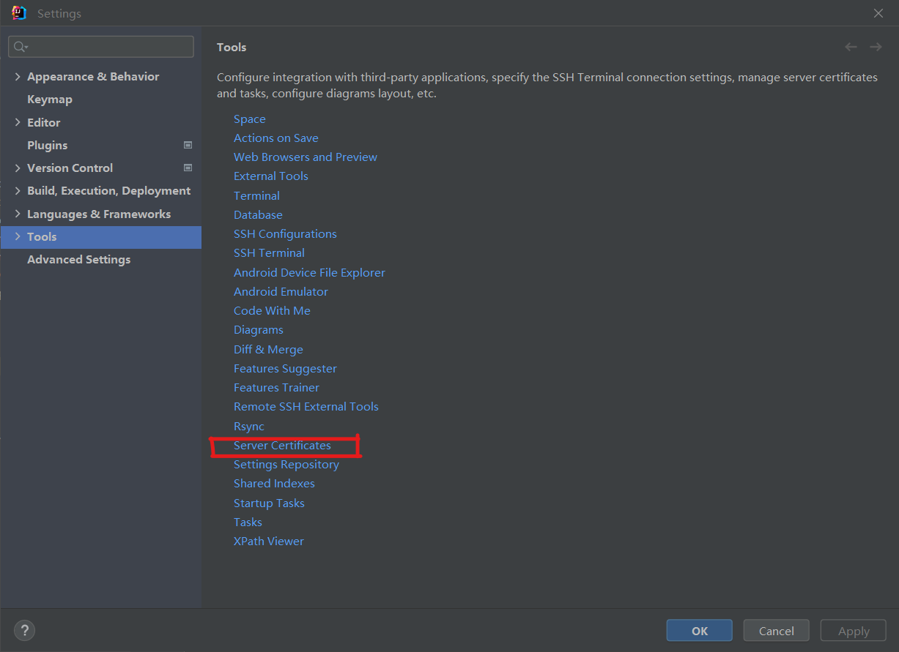Expand the Appearance & Behavior node
Screen dimensions: 899x652
(18, 77)
